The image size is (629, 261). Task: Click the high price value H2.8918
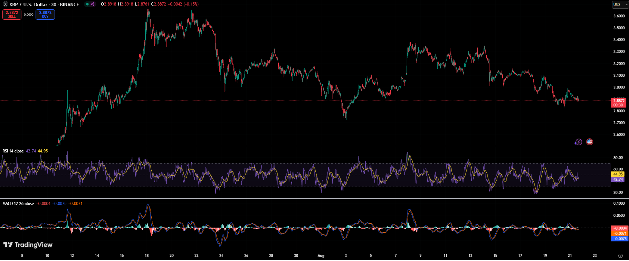click(x=125, y=4)
